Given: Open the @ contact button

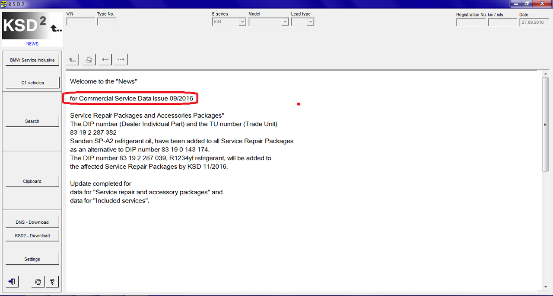Looking at the screenshot, I should pos(38,282).
